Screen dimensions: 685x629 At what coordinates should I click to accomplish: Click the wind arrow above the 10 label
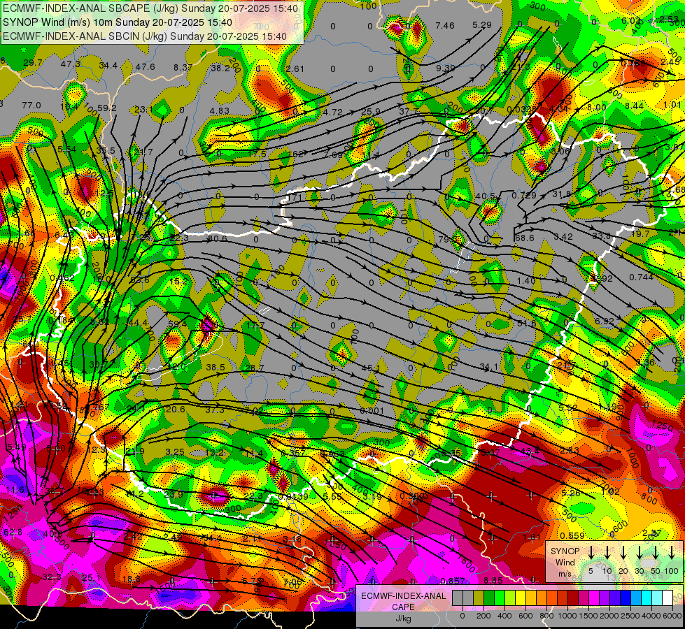pos(607,553)
